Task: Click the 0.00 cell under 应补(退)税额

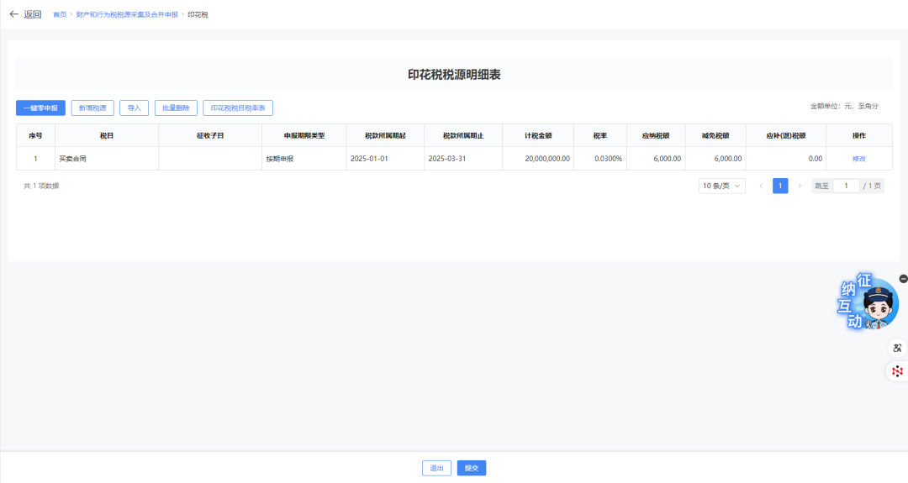Action: click(786, 159)
